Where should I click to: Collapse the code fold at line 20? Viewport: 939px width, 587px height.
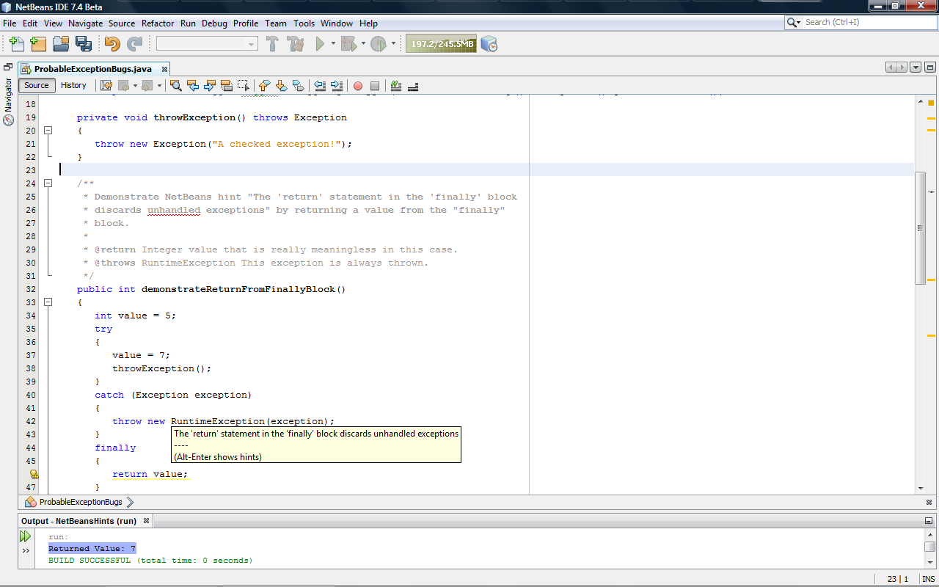click(48, 131)
